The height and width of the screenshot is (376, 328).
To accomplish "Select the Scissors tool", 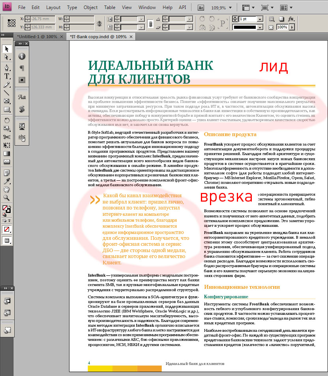I will pos(7,137).
